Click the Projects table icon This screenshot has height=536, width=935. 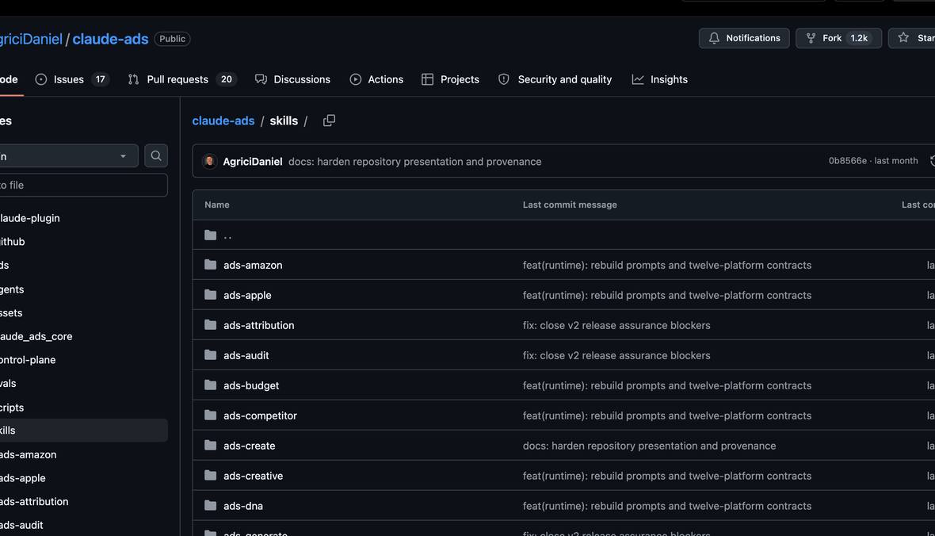pos(427,79)
